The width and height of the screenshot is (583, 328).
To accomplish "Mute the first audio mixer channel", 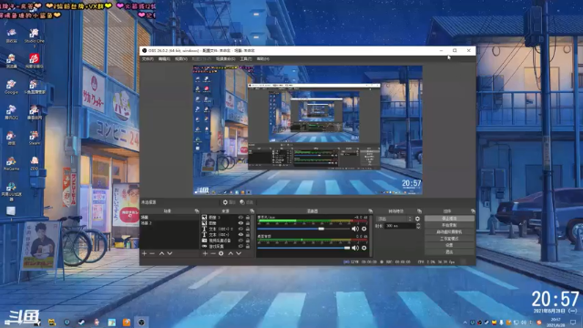I will 355,229.
